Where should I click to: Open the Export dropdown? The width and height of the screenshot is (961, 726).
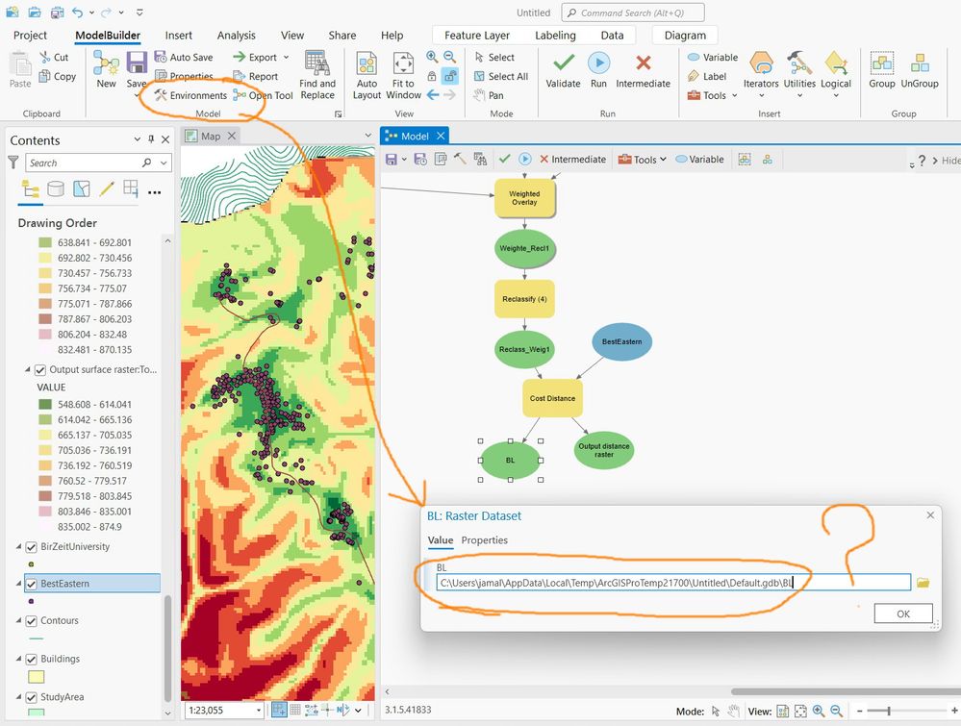coord(286,57)
